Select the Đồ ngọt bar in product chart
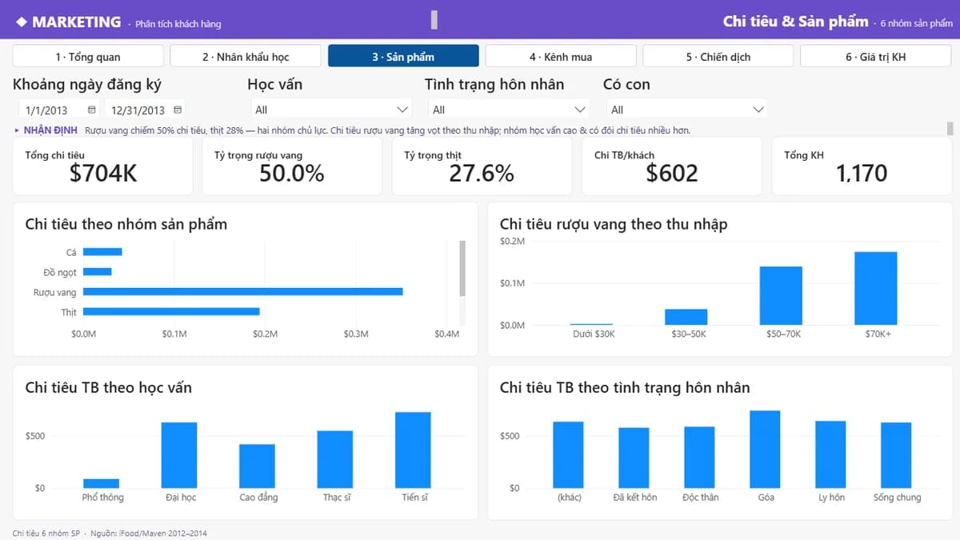Image resolution: width=960 pixels, height=540 pixels. (x=98, y=272)
